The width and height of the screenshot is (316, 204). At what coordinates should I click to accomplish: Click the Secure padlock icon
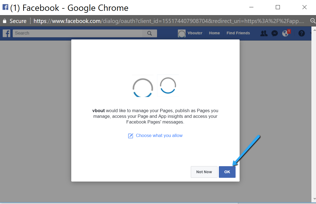[5, 21]
